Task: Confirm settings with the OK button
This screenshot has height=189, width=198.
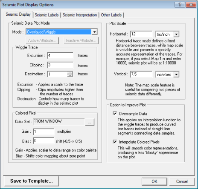Action: 154,181
